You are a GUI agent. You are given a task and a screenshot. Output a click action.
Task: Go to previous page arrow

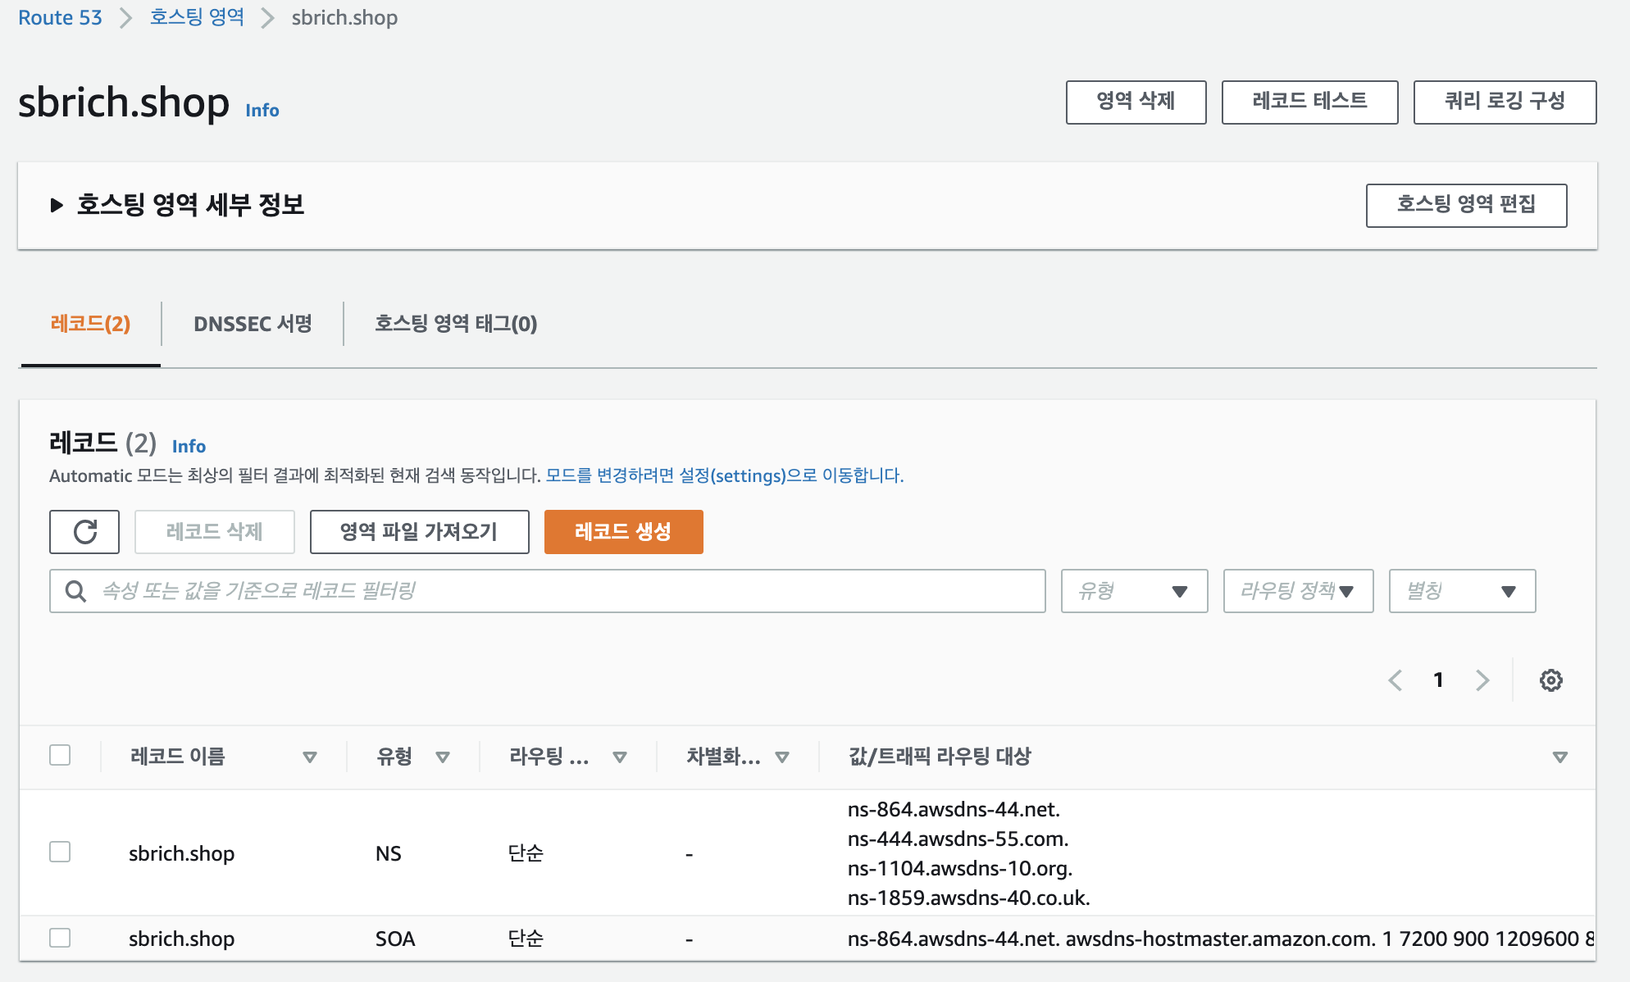(x=1396, y=680)
